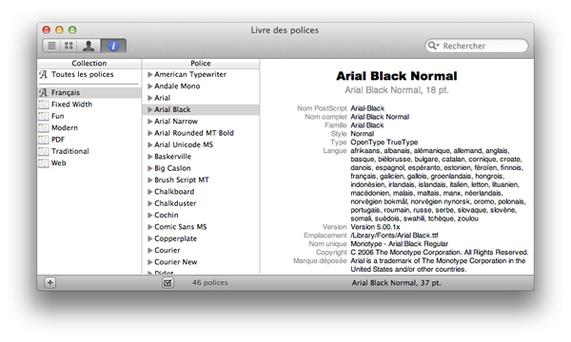Focus the Rechercher search field
The image size is (571, 342).
(x=477, y=46)
